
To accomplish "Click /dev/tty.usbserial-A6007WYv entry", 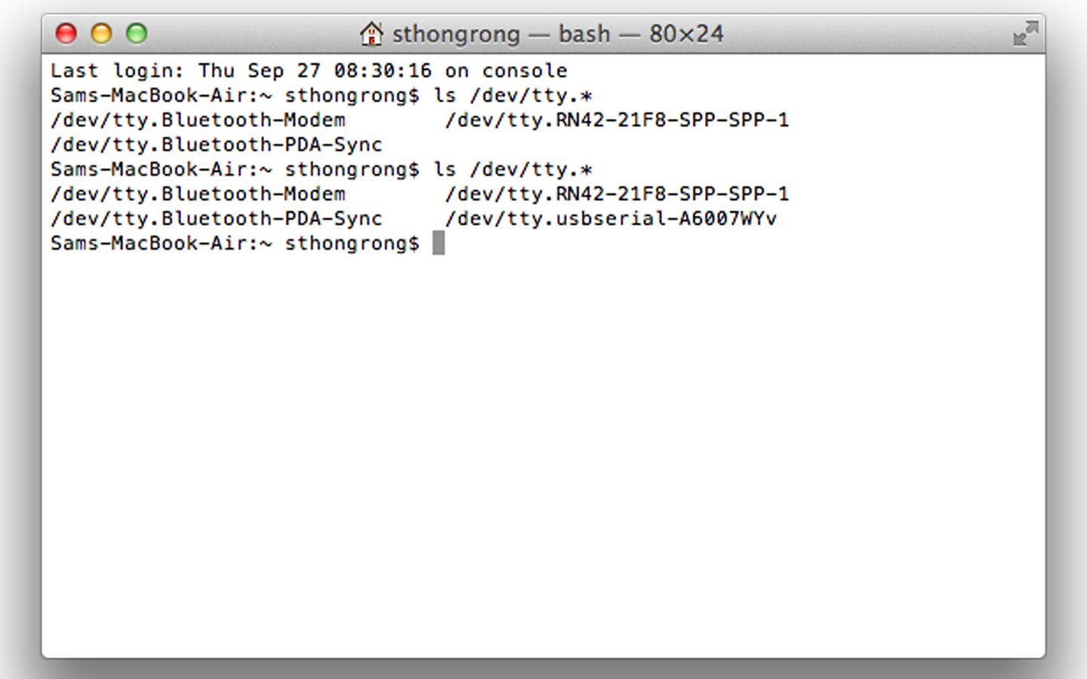I will pos(611,219).
